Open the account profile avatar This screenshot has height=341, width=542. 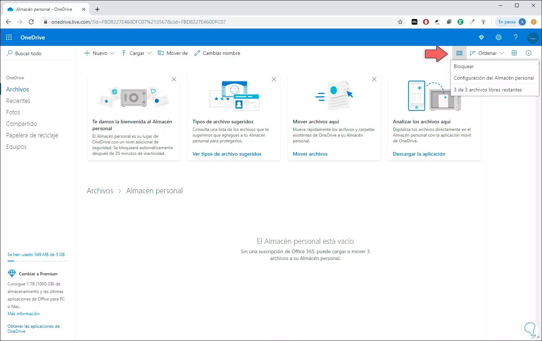tap(533, 37)
